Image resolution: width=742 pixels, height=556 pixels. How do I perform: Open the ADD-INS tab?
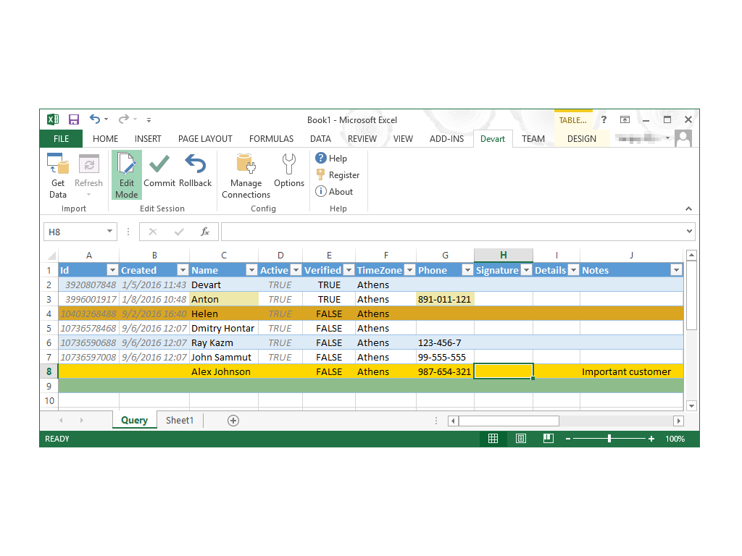446,138
